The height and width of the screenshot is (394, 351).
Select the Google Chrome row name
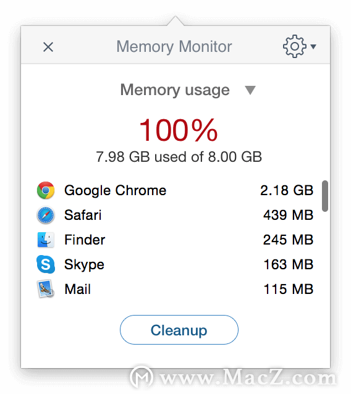(x=115, y=190)
